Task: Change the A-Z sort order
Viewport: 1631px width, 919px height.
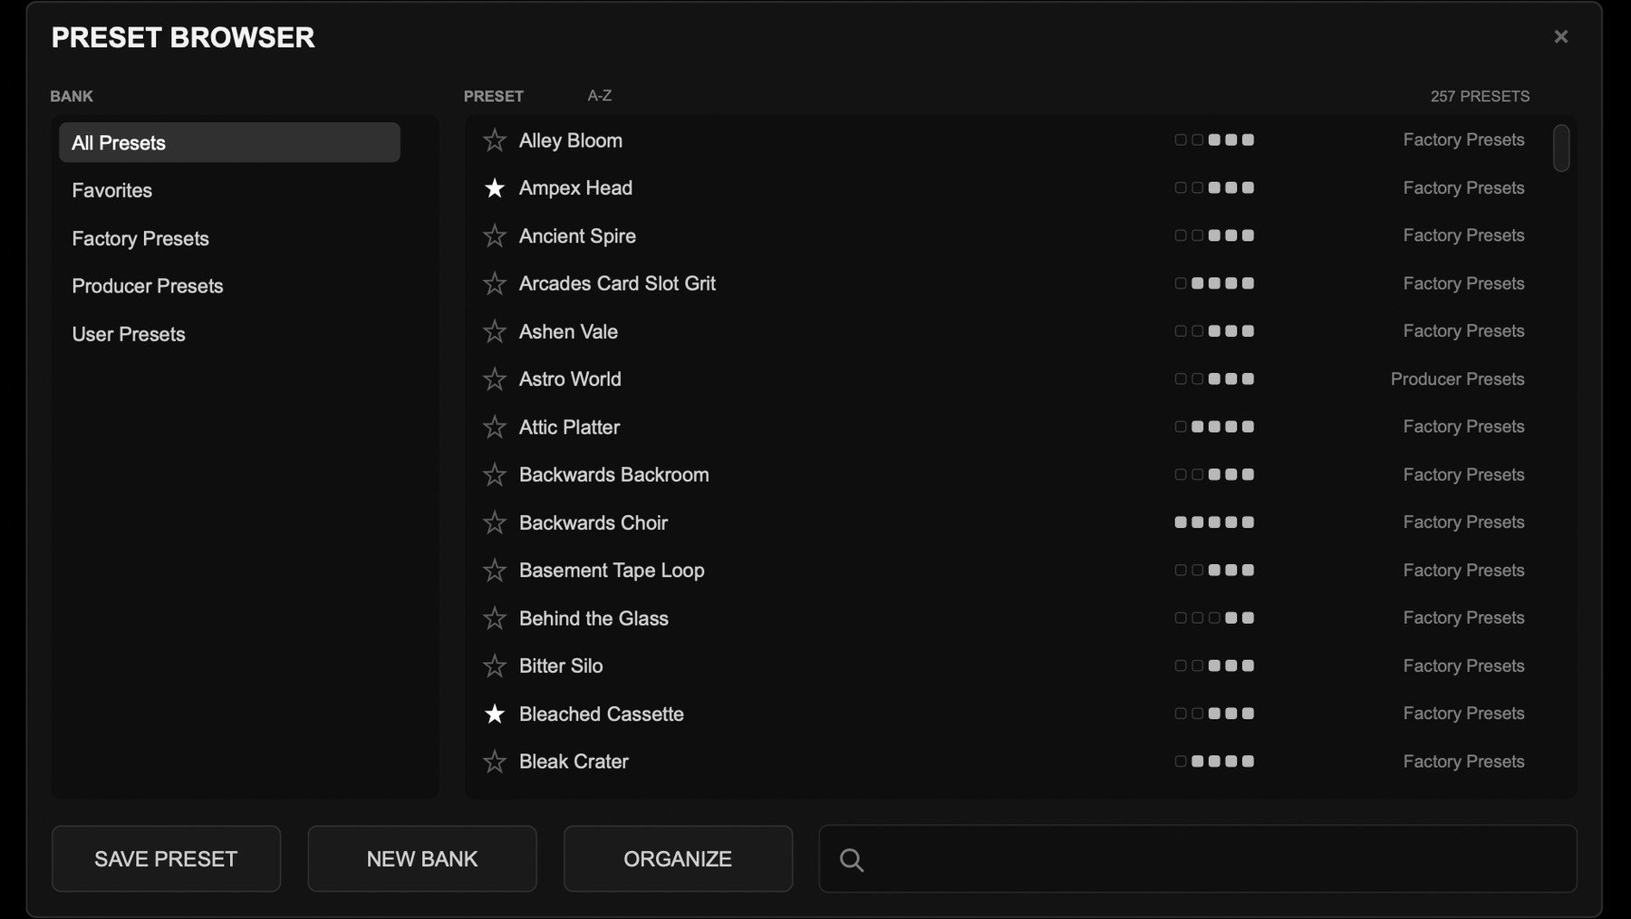Action: 599,95
